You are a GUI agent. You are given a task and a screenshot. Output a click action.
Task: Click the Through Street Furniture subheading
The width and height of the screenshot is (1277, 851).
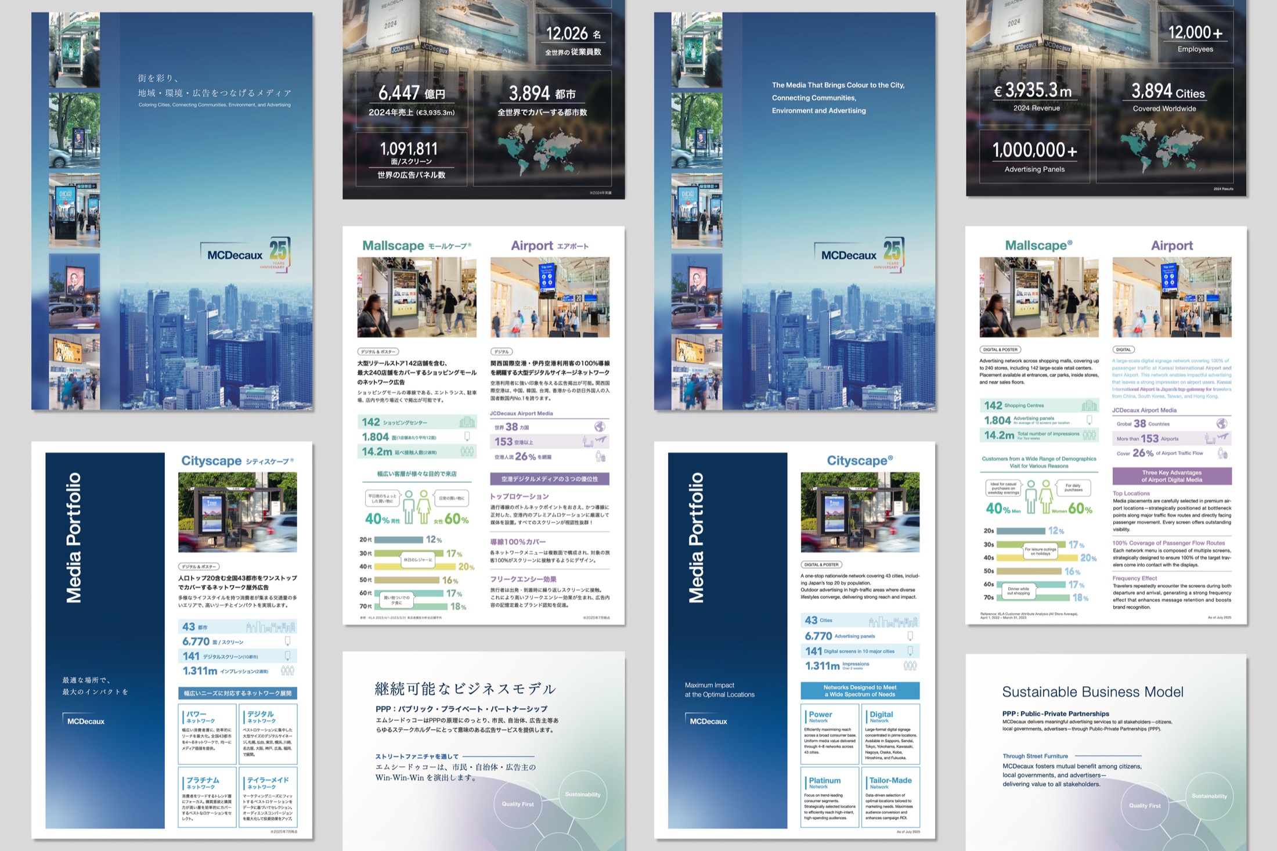[x=1035, y=756]
